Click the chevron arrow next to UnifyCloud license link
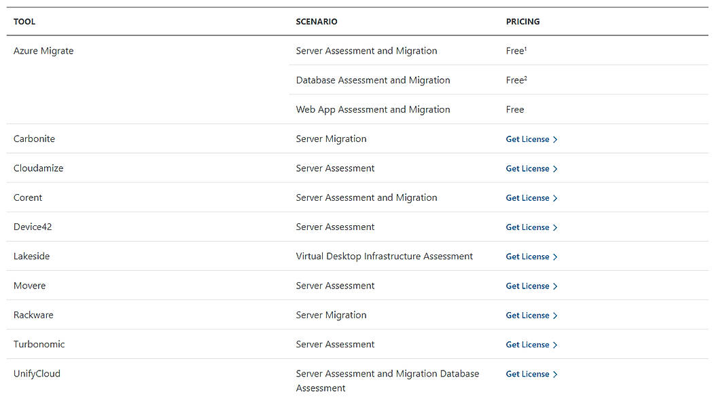Image resolution: width=727 pixels, height=399 pixels. pos(555,374)
